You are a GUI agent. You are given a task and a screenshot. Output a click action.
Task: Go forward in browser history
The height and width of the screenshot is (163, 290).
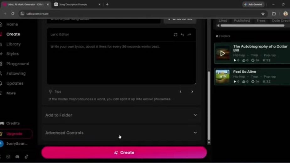(5, 14)
